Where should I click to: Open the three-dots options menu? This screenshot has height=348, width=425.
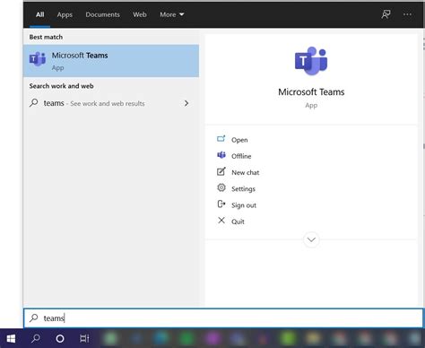[x=407, y=14]
